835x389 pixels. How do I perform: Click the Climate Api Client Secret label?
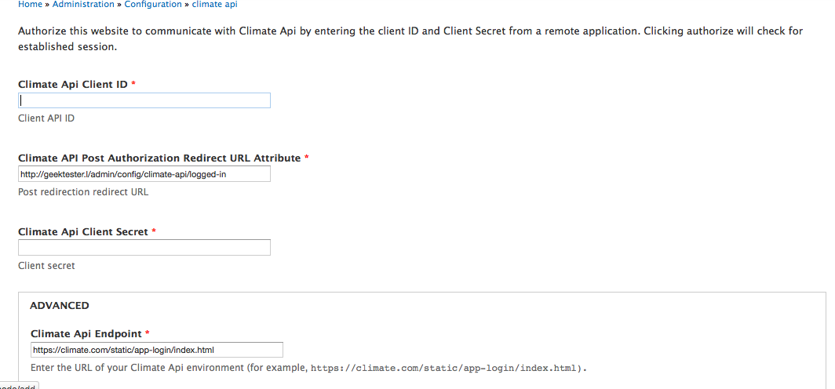coord(83,231)
